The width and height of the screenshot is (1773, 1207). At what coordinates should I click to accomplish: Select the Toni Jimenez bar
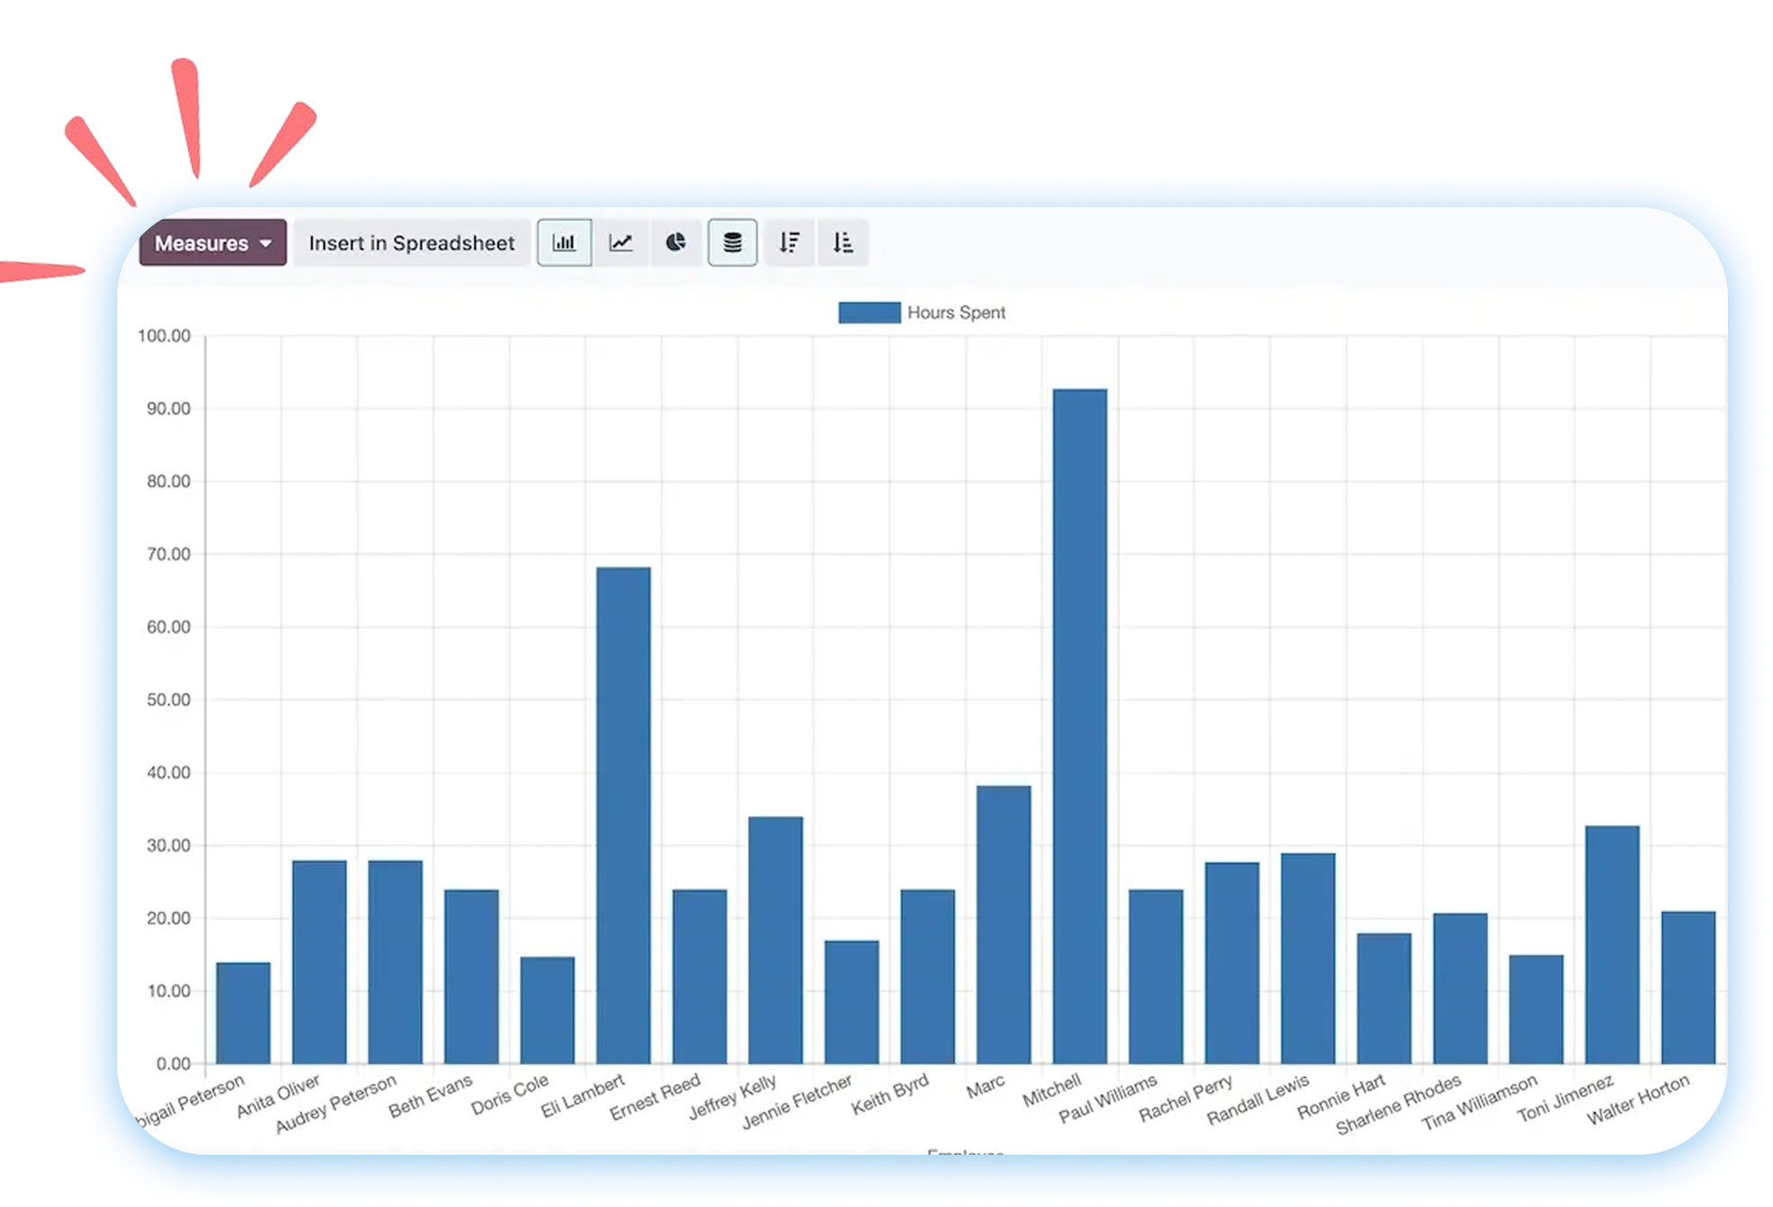tap(1612, 944)
